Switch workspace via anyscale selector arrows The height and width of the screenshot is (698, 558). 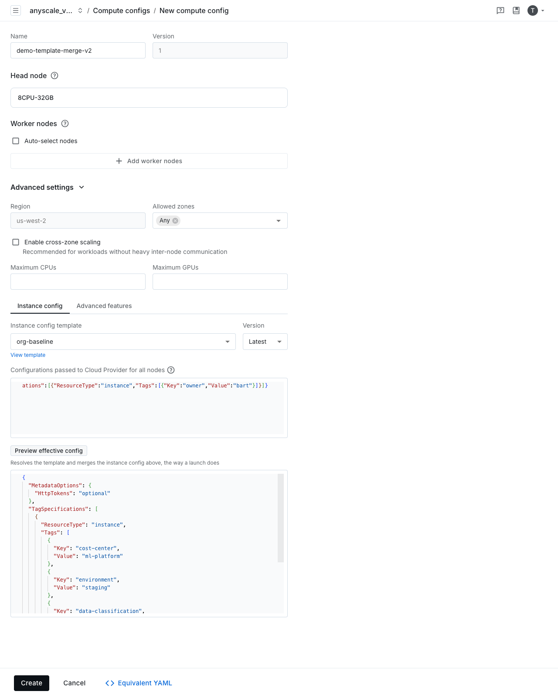click(x=80, y=10)
